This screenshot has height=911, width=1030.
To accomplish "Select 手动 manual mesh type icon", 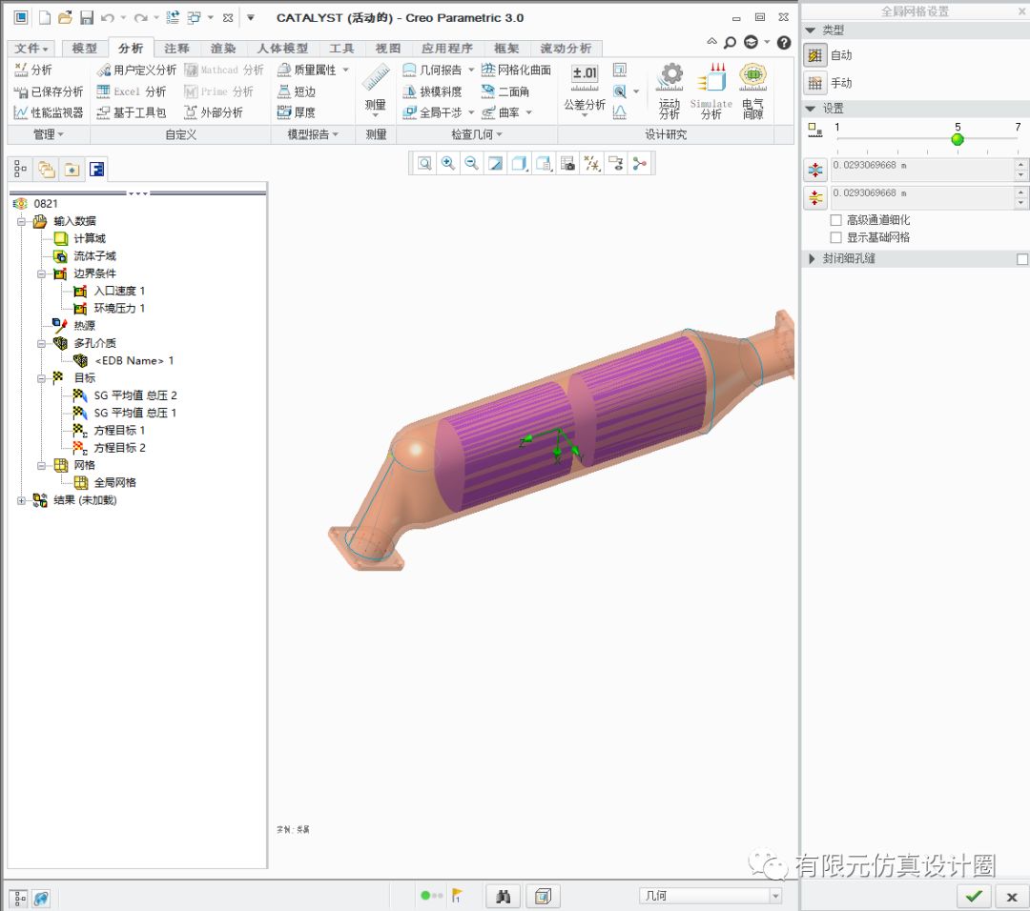I will point(814,83).
